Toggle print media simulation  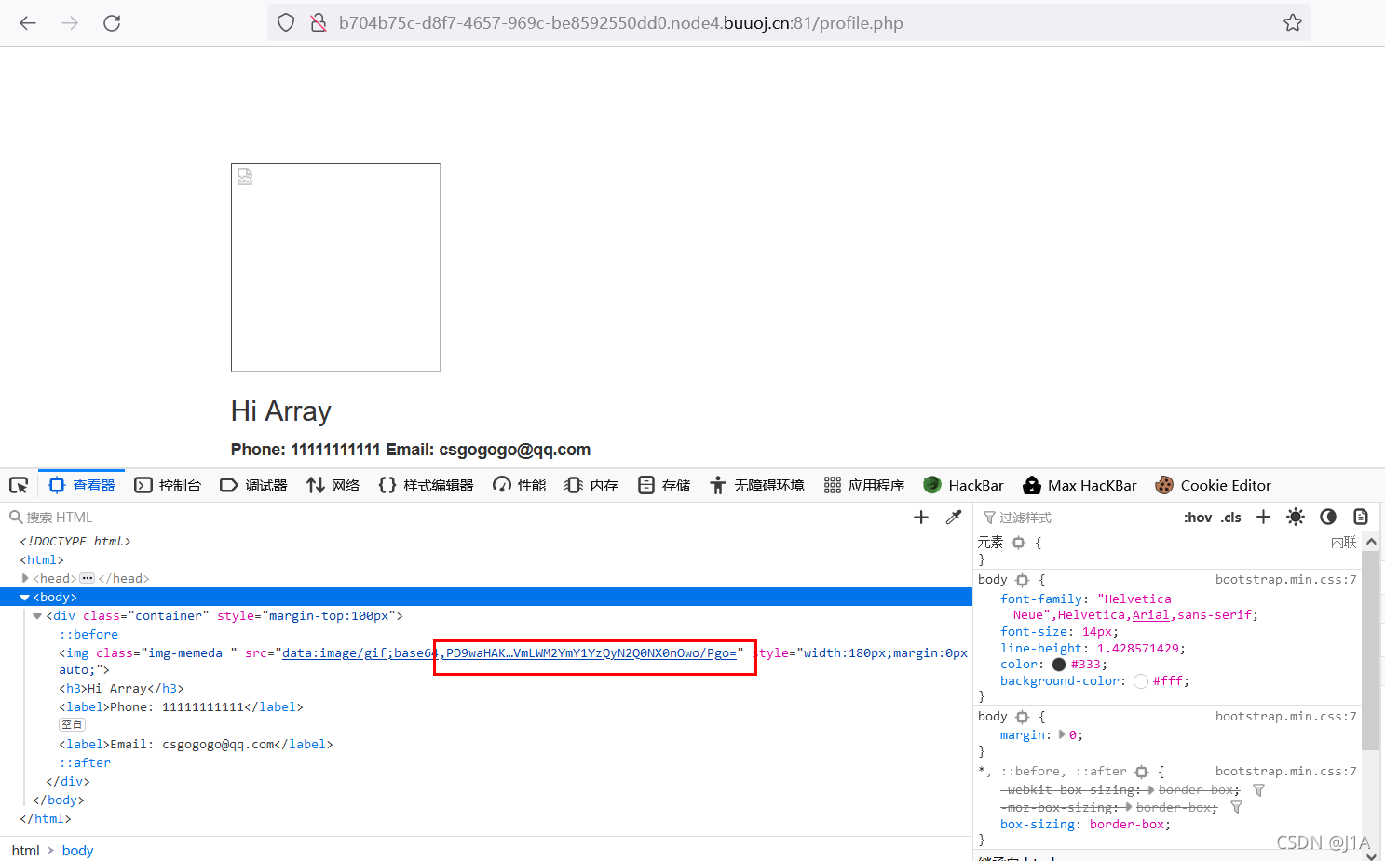coord(1361,517)
